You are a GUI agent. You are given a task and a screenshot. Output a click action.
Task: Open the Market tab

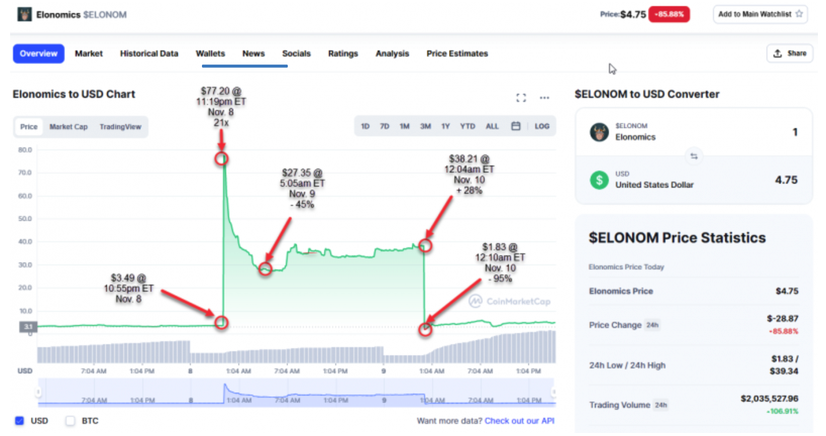(89, 53)
